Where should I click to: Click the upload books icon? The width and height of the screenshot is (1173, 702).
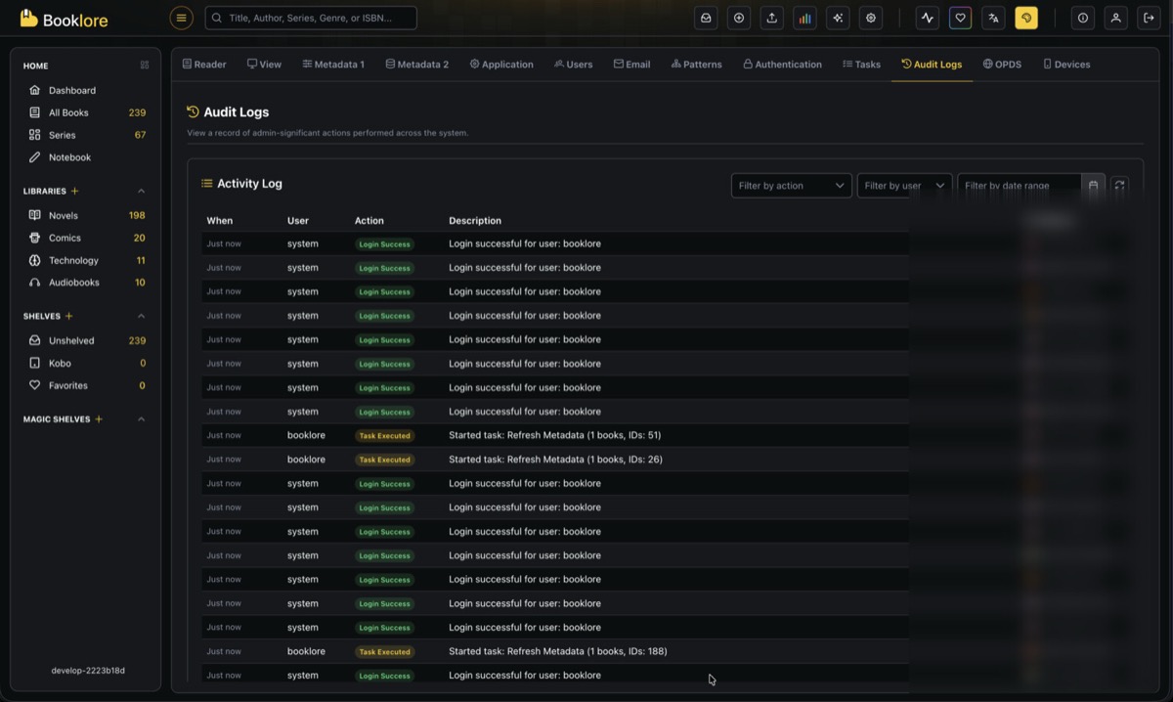pyautogui.click(x=771, y=17)
